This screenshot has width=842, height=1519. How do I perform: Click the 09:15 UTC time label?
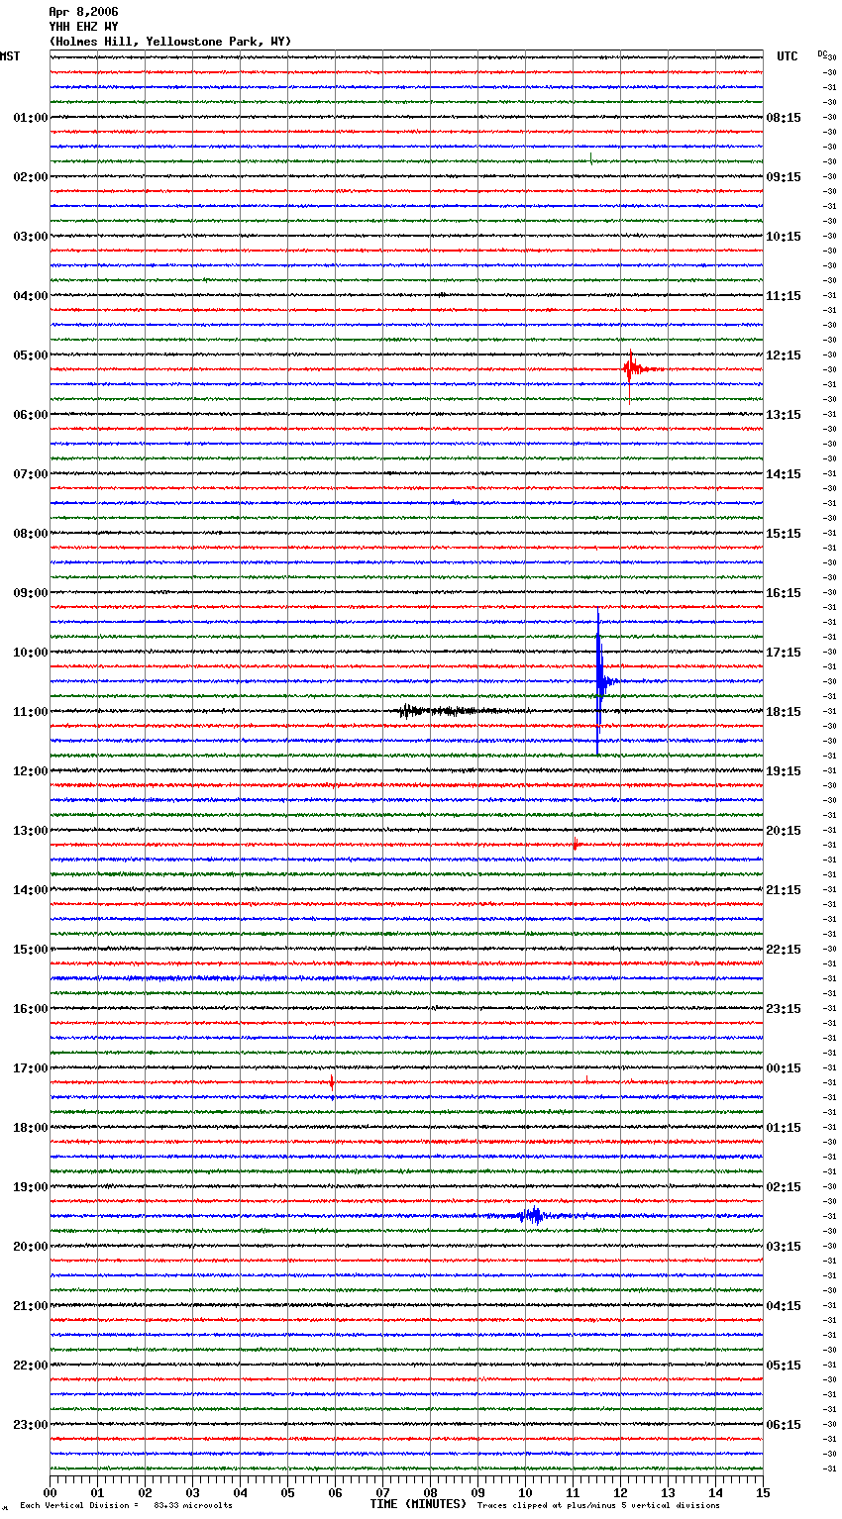coord(784,177)
